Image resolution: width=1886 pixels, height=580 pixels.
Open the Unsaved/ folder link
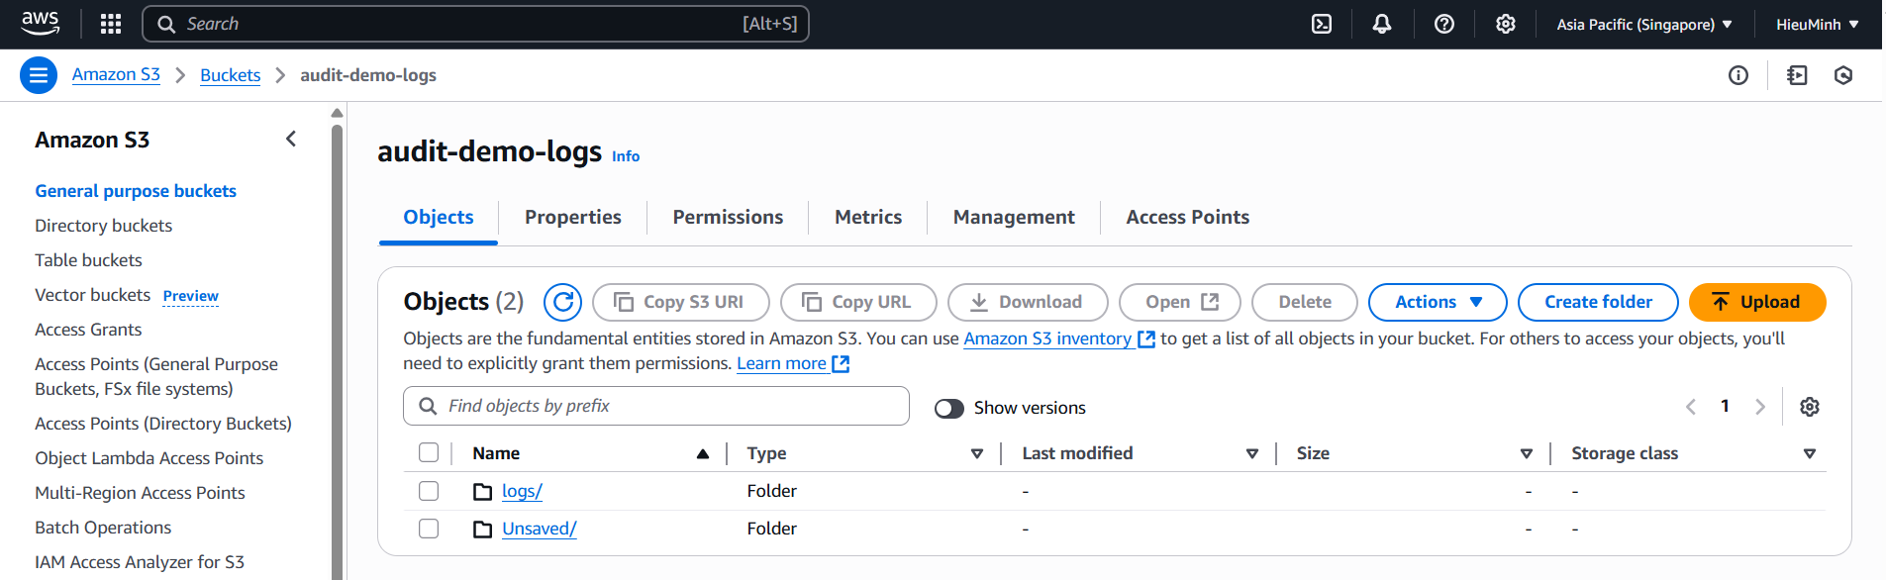coord(540,529)
